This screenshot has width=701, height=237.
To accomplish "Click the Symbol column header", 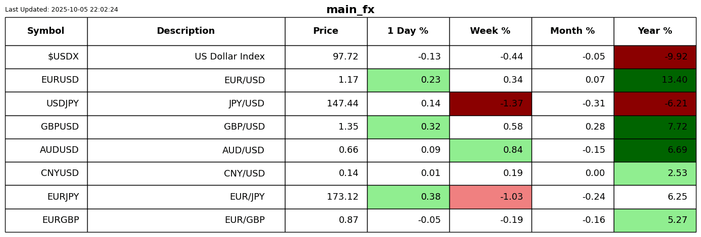I will [46, 31].
